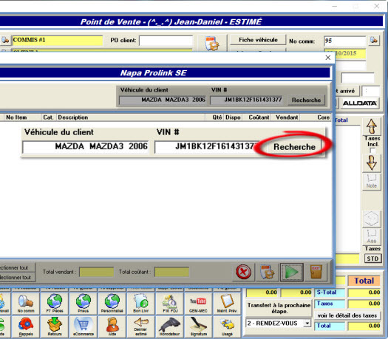388x339 pixels.
Task: Open Rappels phone icon
Action: (25, 326)
